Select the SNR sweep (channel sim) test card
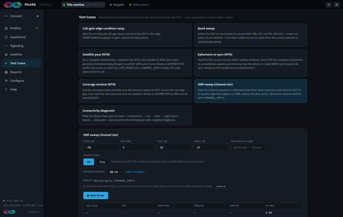 [251, 91]
